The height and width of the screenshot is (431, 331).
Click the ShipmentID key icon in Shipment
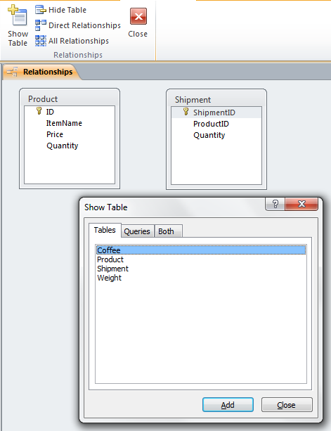186,112
